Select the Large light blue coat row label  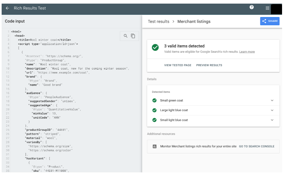[x=174, y=110]
